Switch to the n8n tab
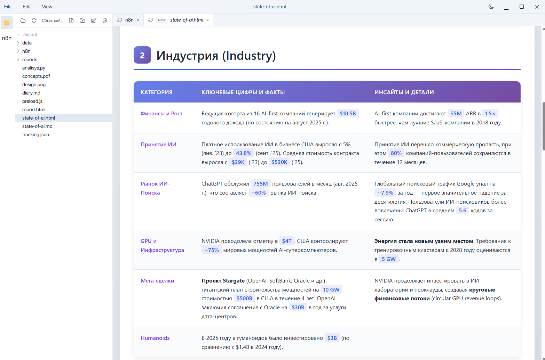The height and width of the screenshot is (360, 545). point(129,20)
